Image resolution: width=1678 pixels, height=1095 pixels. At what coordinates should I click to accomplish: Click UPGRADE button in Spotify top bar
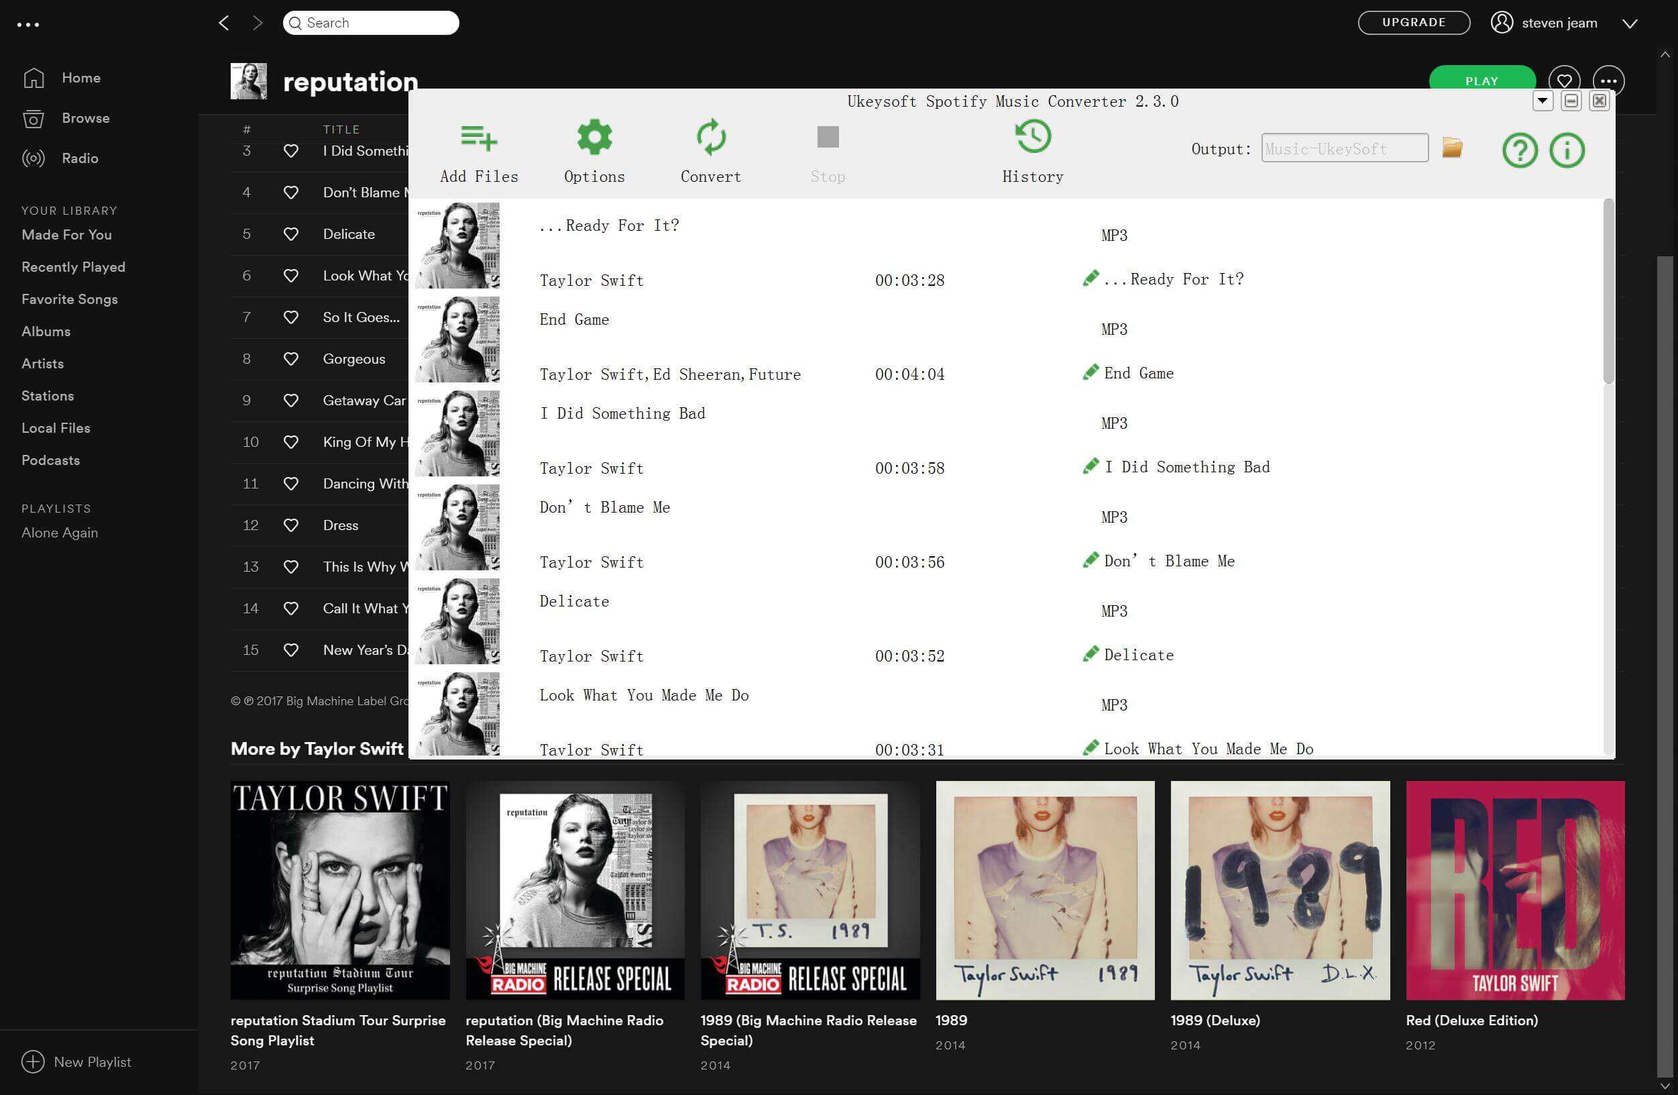pyautogui.click(x=1412, y=22)
